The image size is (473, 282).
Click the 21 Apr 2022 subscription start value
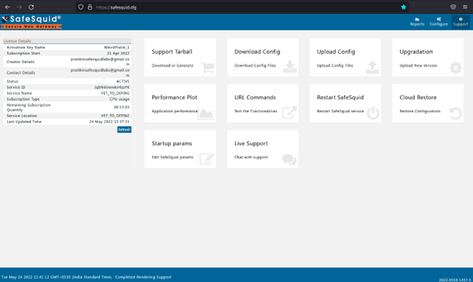(118, 53)
